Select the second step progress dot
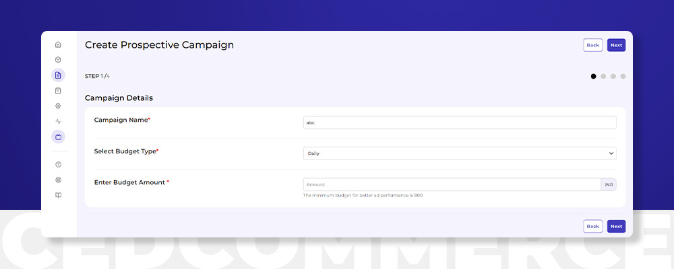 [603, 77]
